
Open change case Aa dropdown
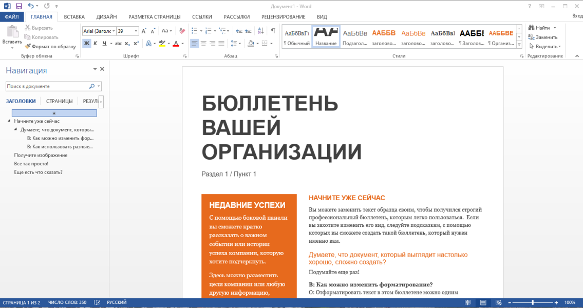166,31
